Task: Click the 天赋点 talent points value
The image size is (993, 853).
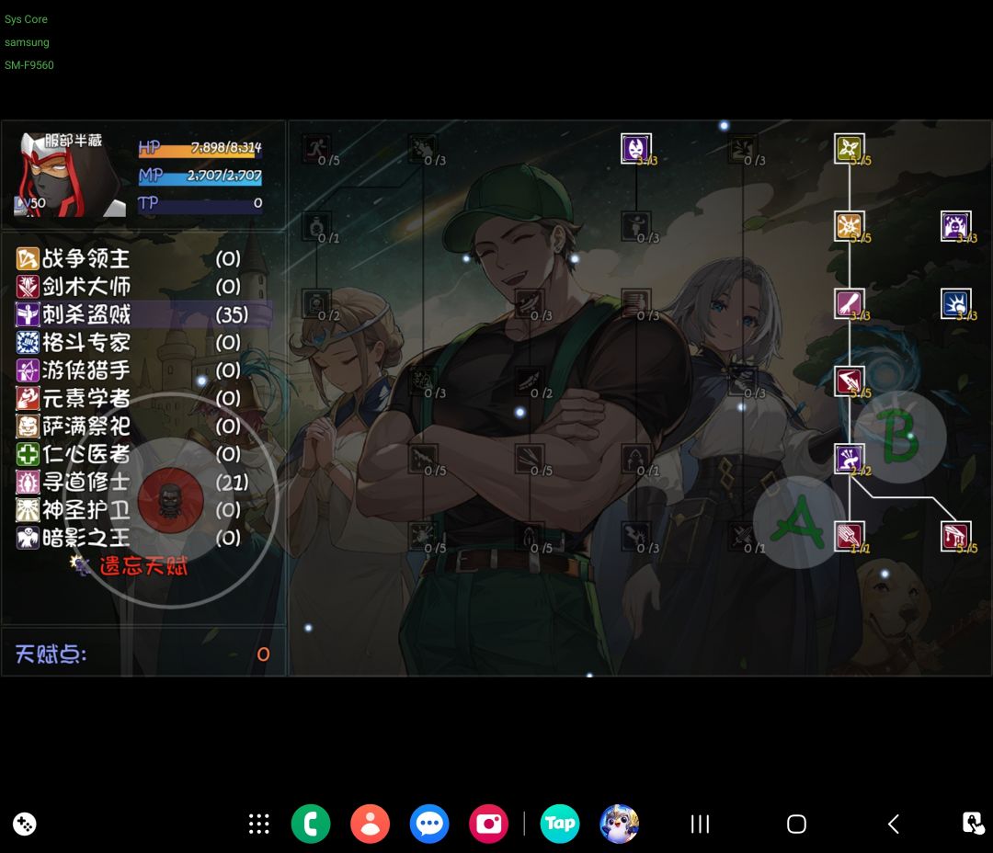Action: click(264, 654)
